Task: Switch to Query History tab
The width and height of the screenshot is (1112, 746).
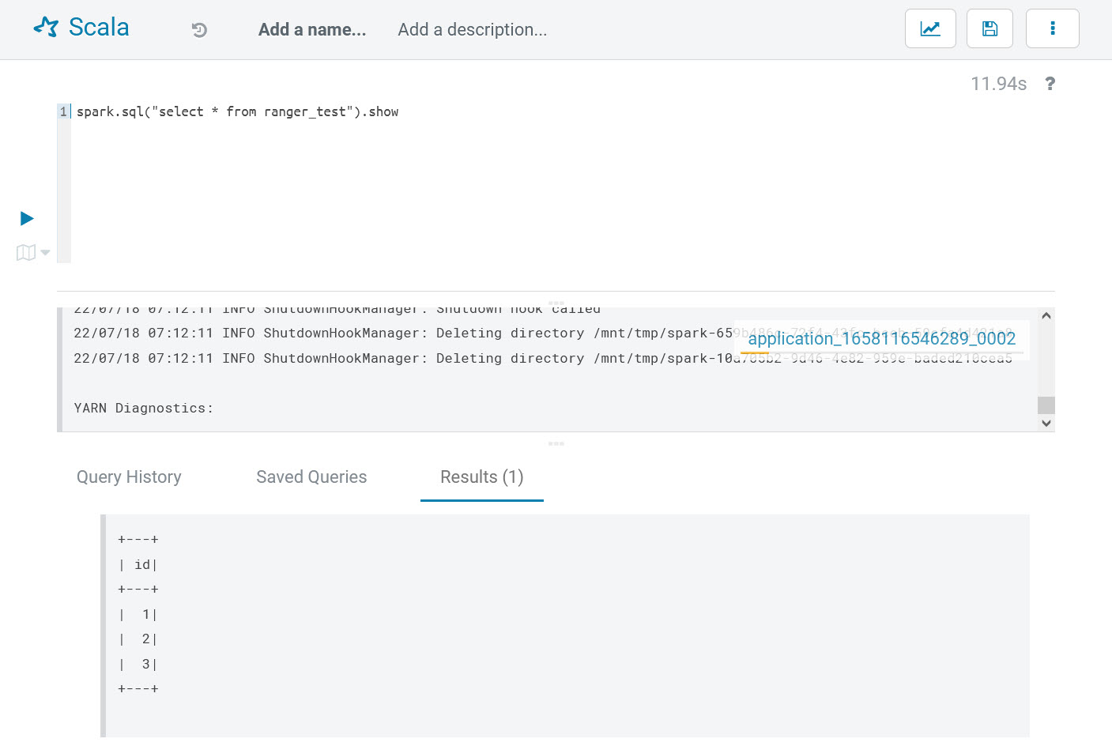Action: point(129,477)
